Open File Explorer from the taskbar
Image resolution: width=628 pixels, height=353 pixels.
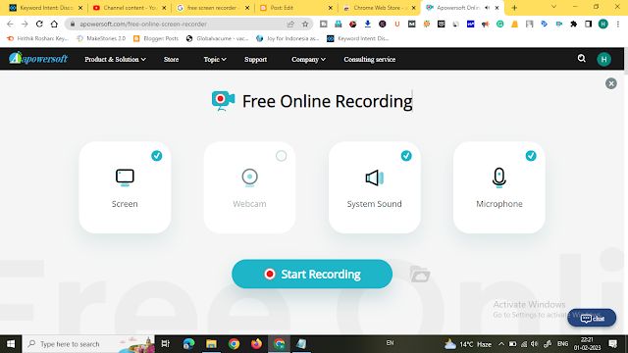pos(211,344)
